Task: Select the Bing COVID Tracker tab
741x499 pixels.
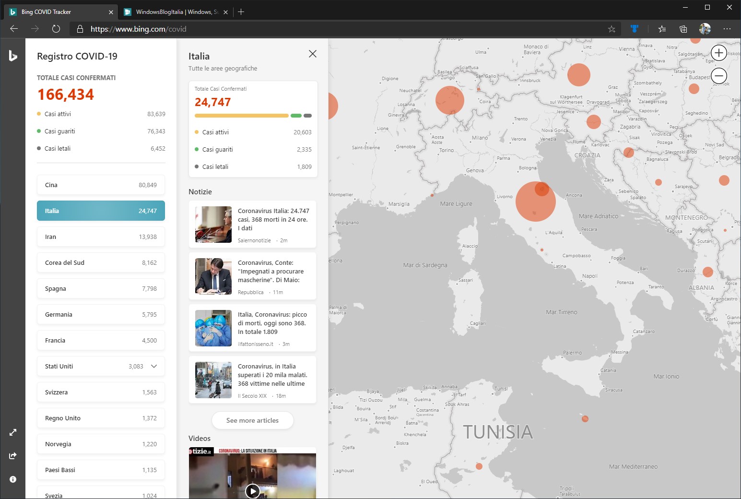Action: tap(60, 12)
